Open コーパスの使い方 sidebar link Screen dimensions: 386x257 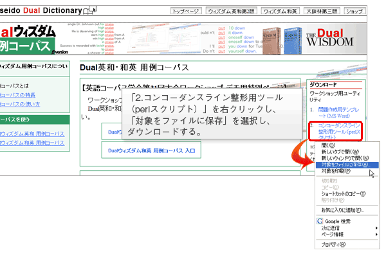20,104
